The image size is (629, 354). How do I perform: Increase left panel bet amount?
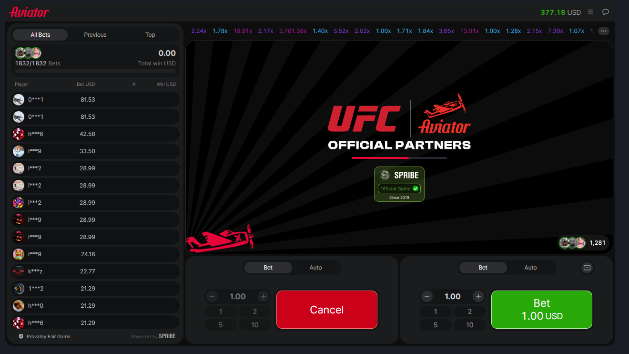tap(263, 296)
